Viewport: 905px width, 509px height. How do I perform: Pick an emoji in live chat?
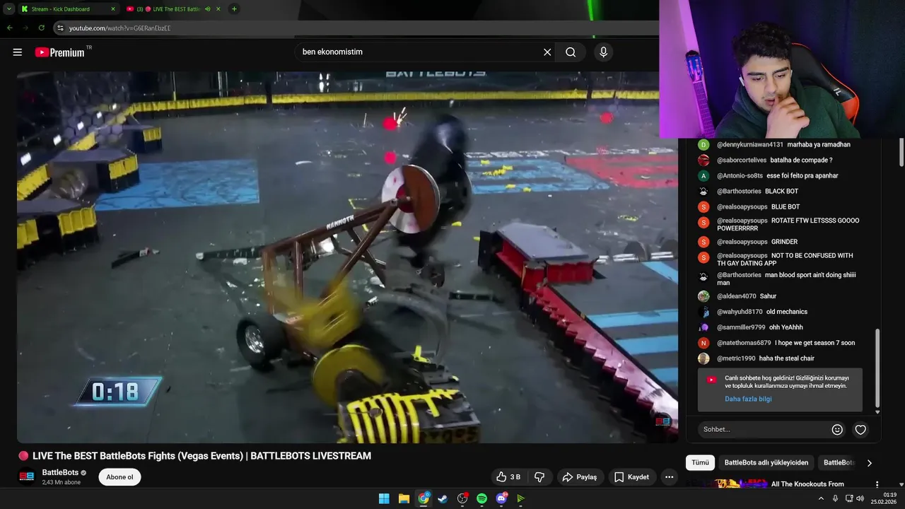(x=837, y=429)
